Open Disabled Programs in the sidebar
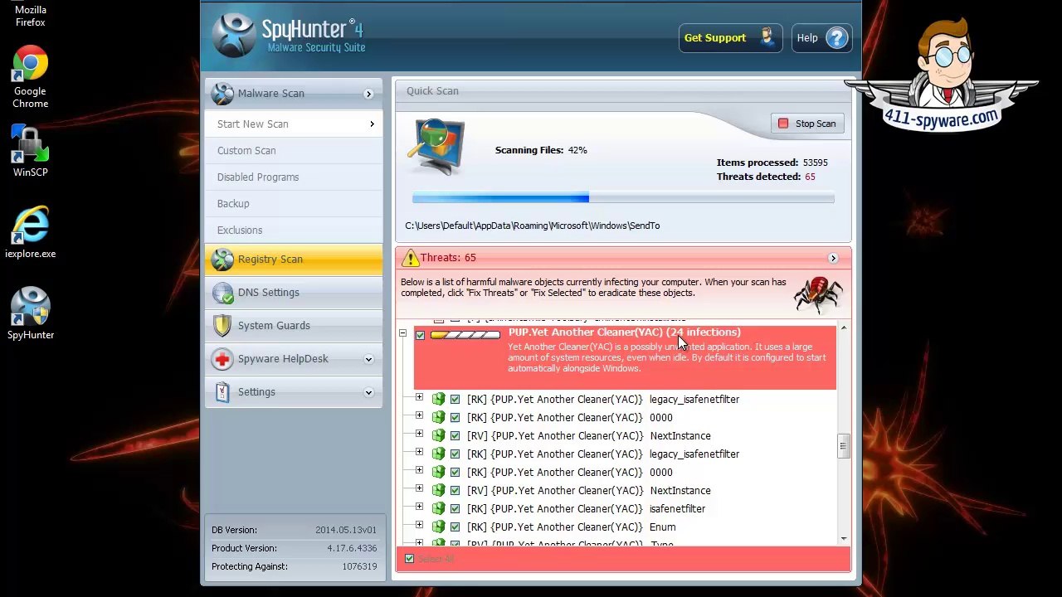Viewport: 1062px width, 597px height. coord(294,177)
